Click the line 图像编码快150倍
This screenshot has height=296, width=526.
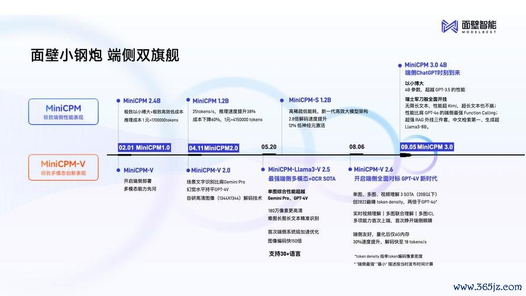tap(285, 241)
